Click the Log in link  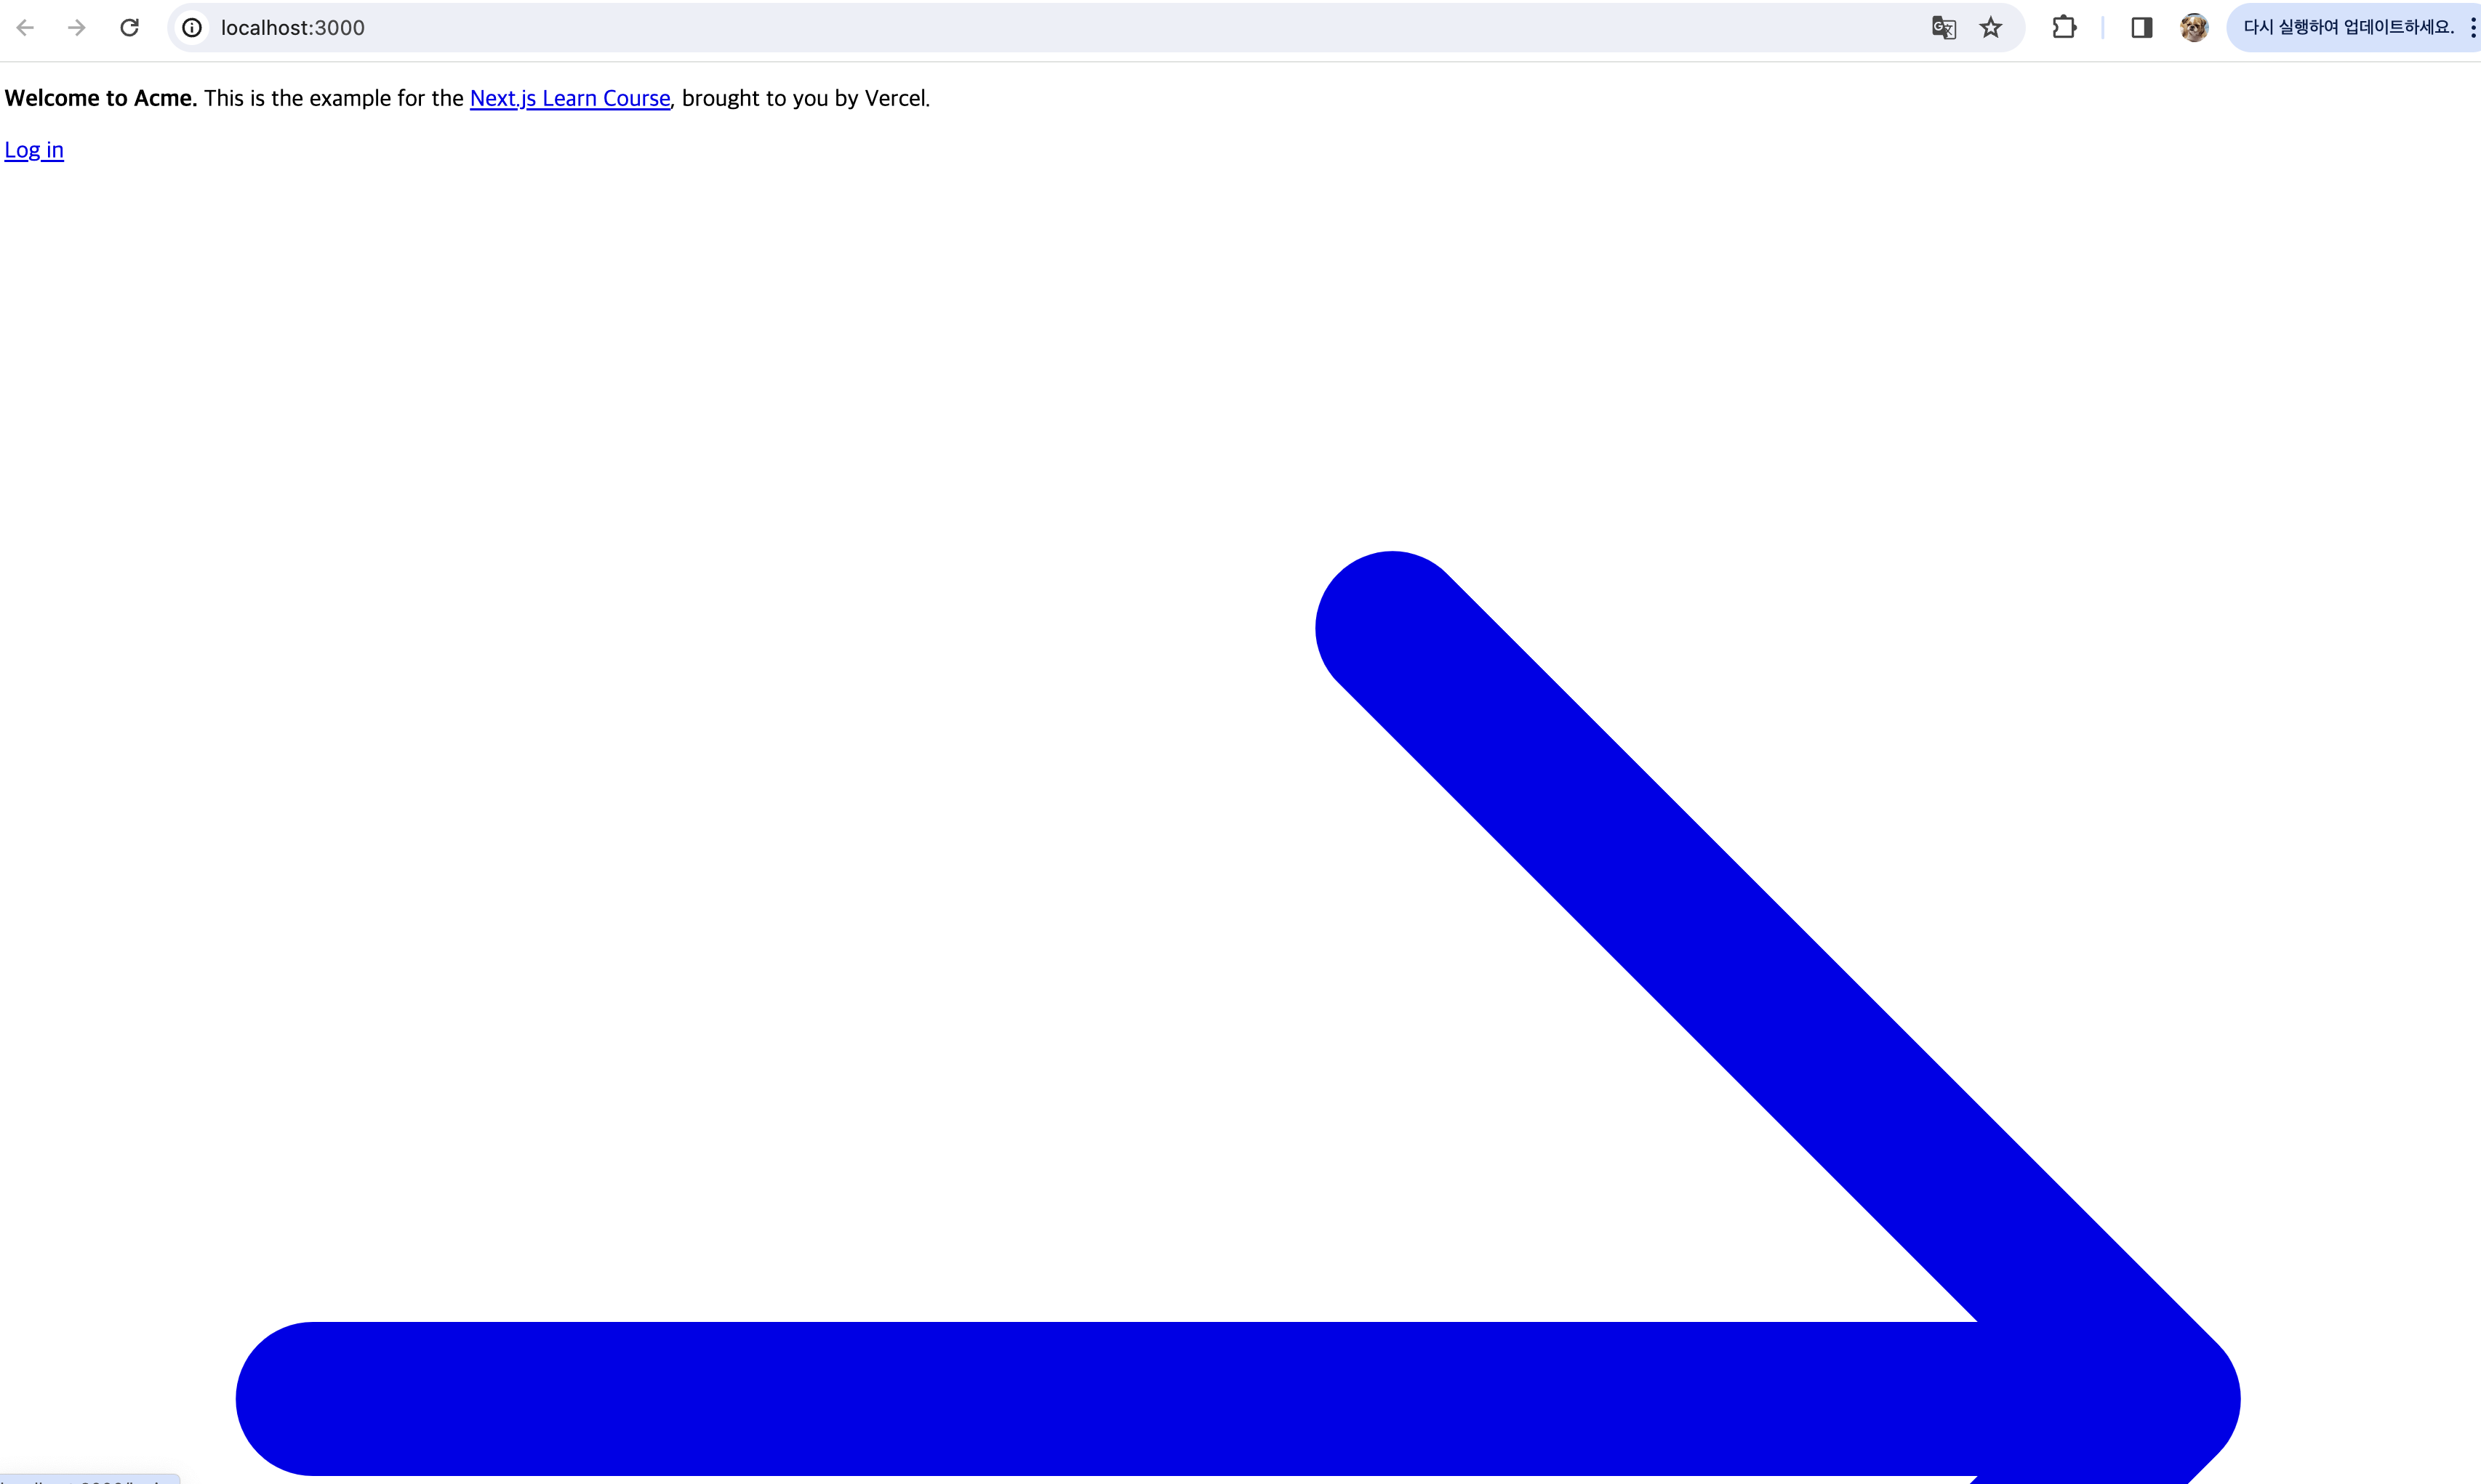point(34,150)
